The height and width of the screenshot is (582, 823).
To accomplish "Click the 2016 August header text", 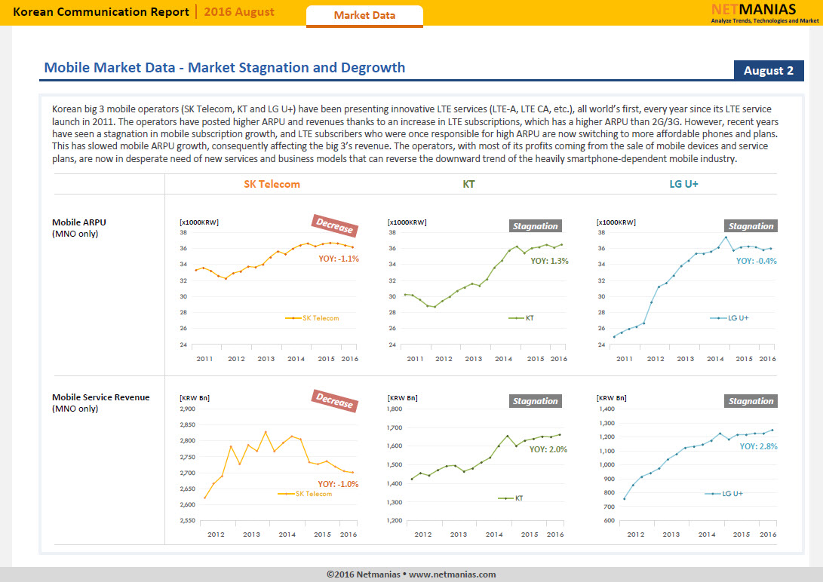I will coord(239,12).
